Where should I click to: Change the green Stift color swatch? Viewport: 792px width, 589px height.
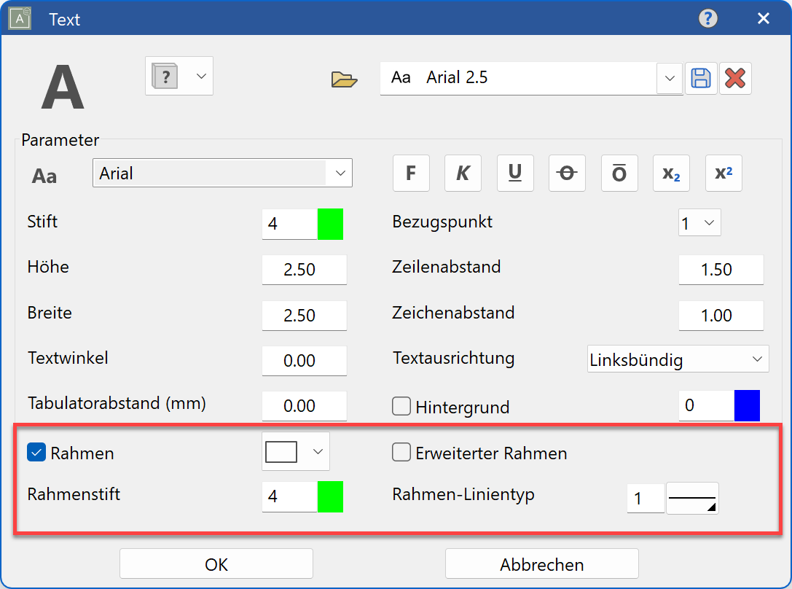pos(331,224)
